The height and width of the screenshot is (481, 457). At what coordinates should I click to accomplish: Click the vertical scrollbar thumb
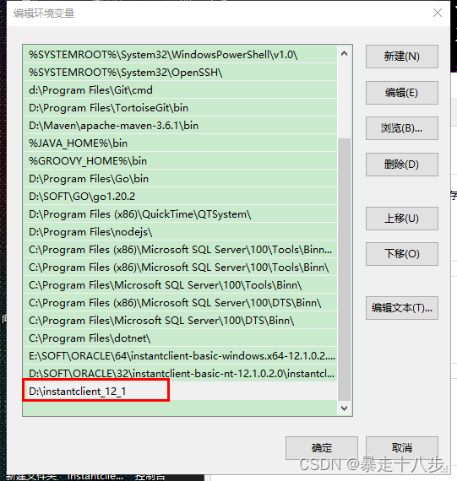click(x=345, y=269)
